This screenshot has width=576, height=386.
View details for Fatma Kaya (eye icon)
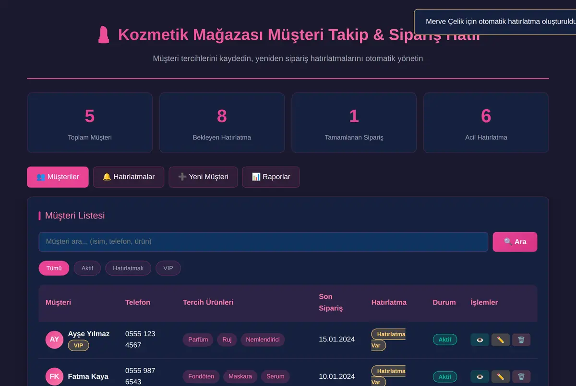click(x=480, y=376)
